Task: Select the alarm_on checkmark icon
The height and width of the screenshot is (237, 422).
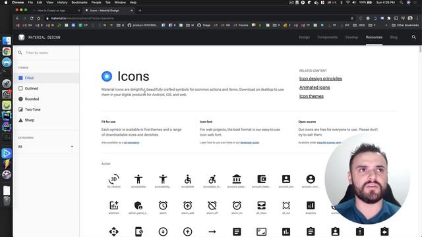Action: pyautogui.click(x=237, y=205)
